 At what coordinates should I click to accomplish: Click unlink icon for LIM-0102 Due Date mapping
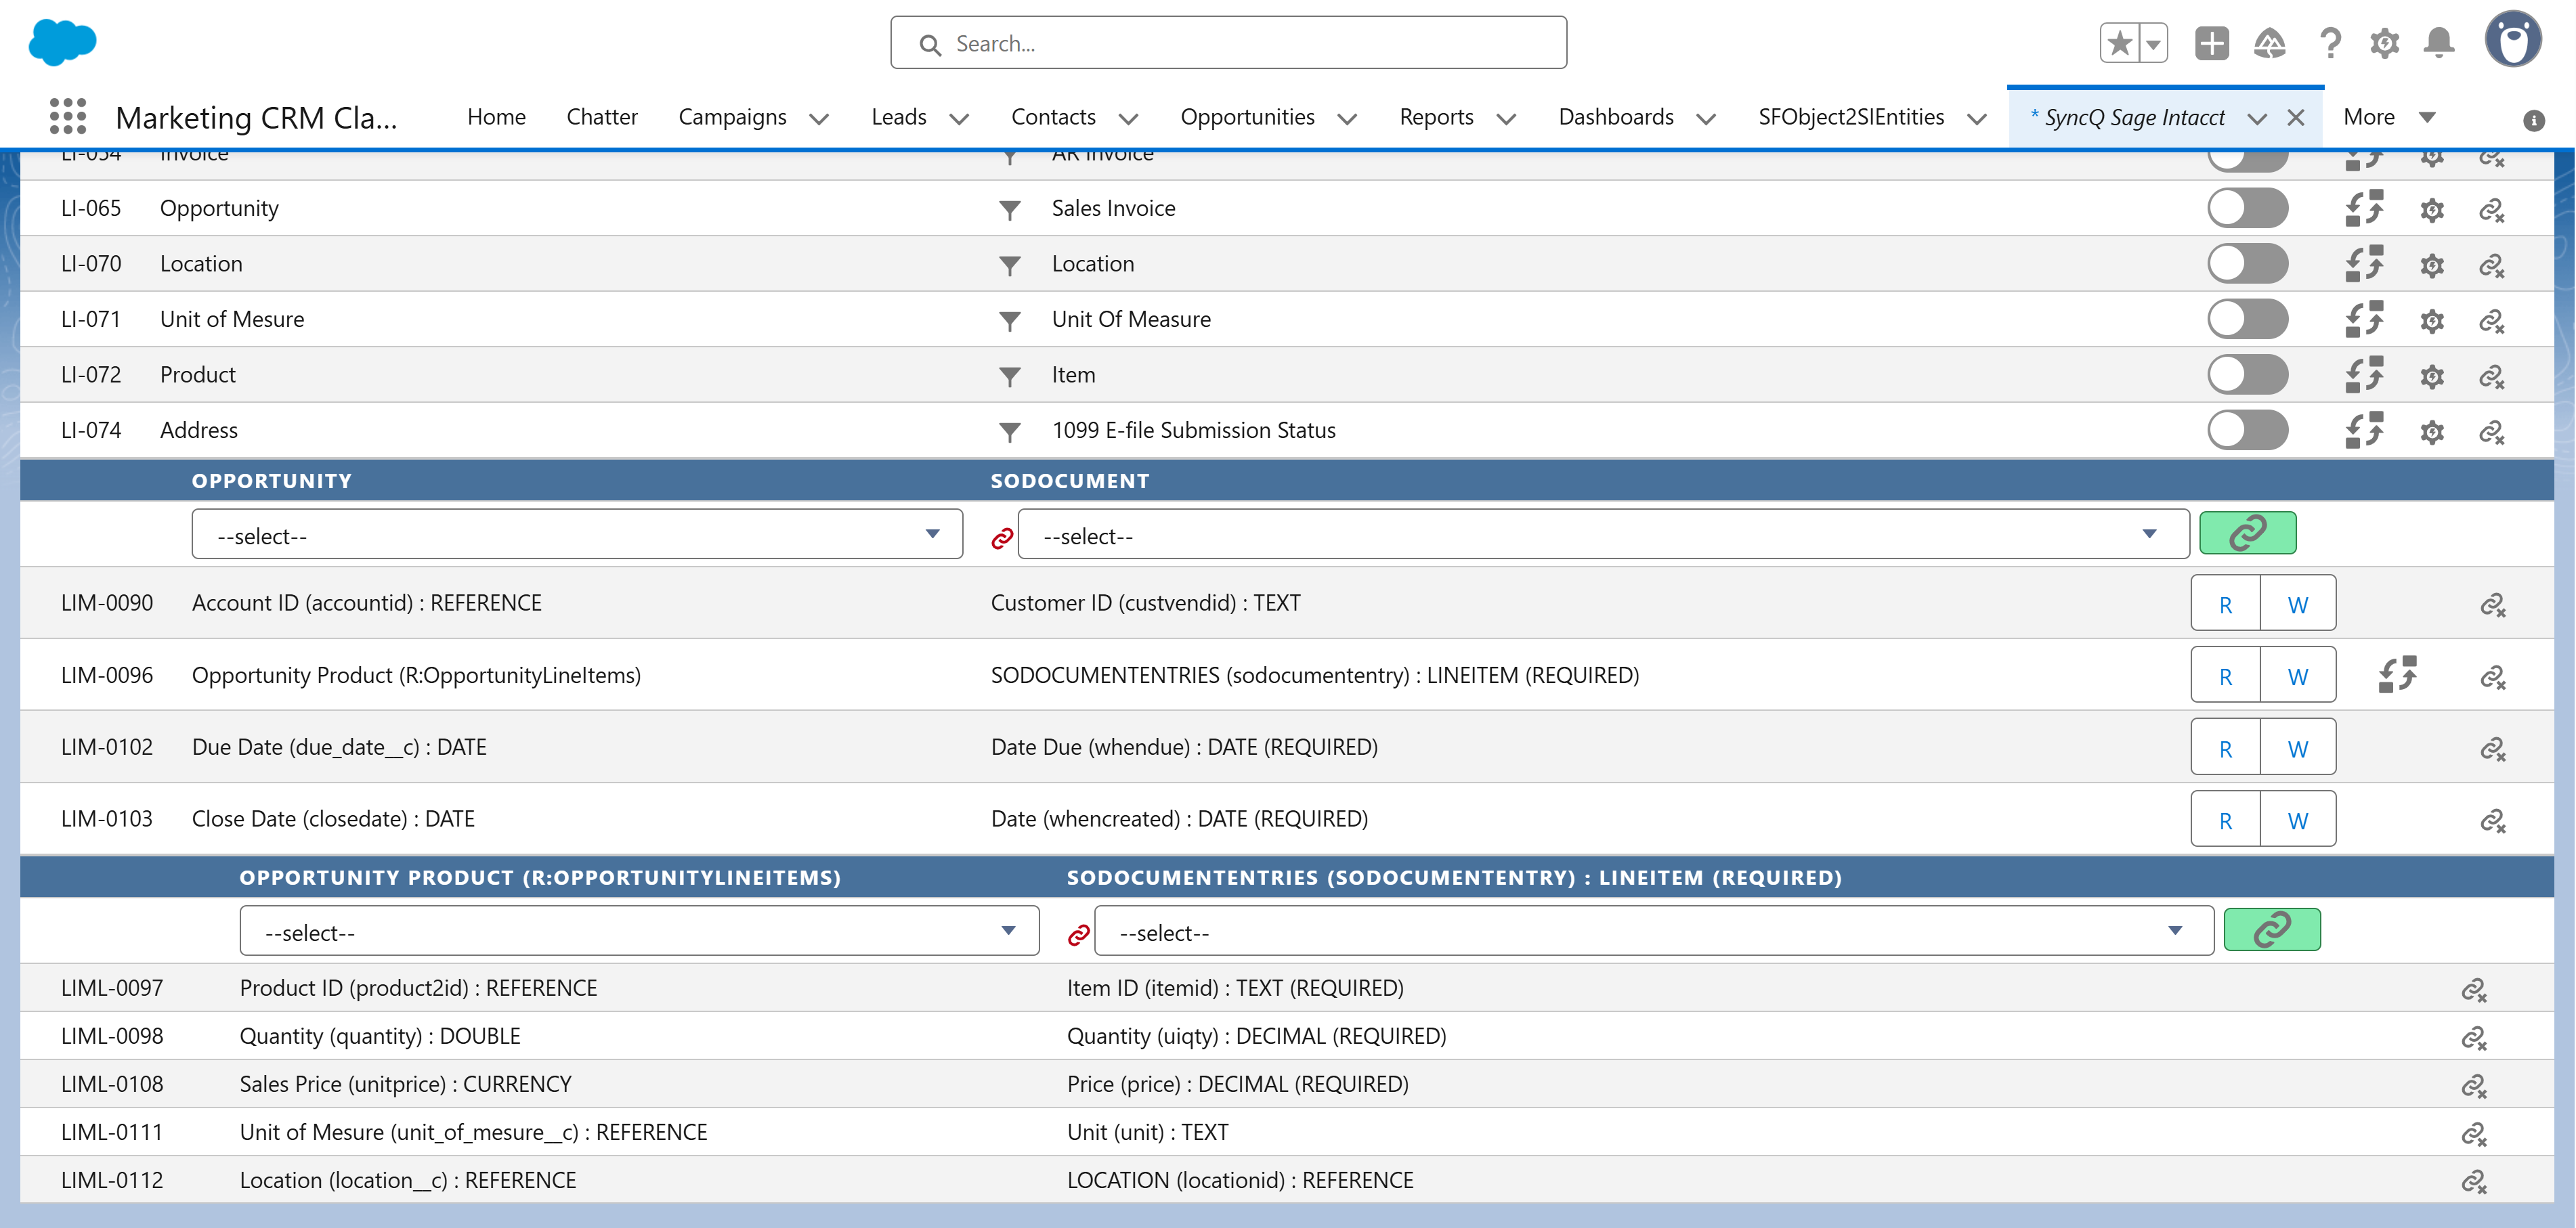pyautogui.click(x=2492, y=749)
